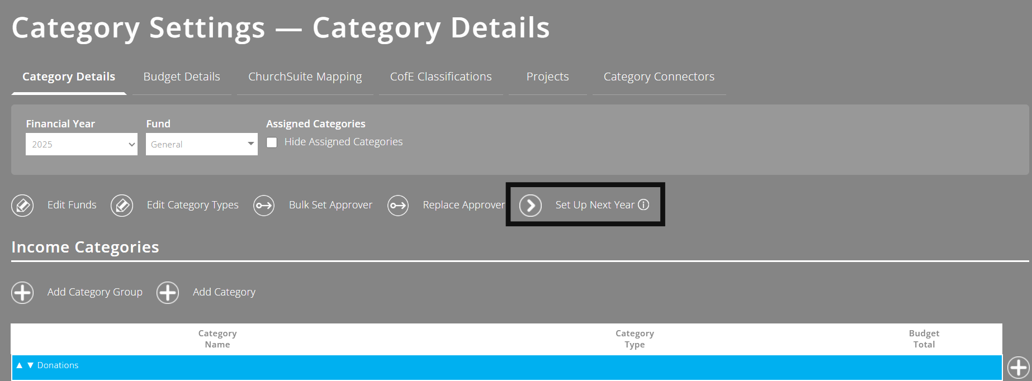Open the Fund dropdown showing General
This screenshot has width=1032, height=381.
pyautogui.click(x=202, y=144)
